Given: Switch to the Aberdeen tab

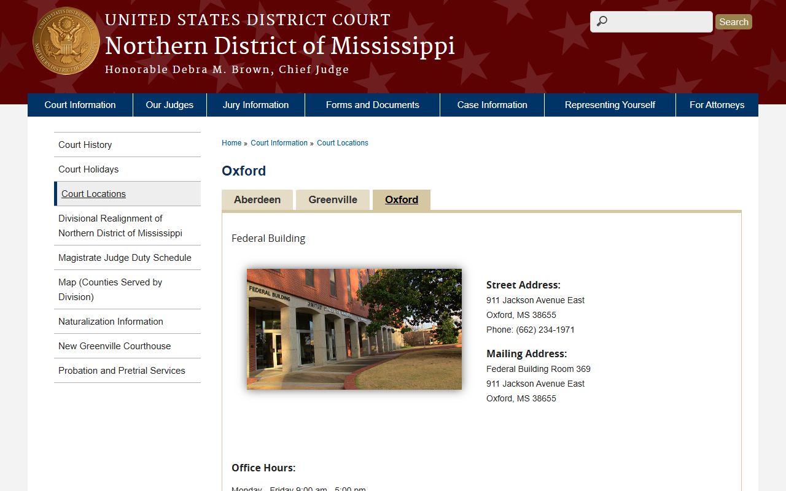Looking at the screenshot, I should coord(257,200).
